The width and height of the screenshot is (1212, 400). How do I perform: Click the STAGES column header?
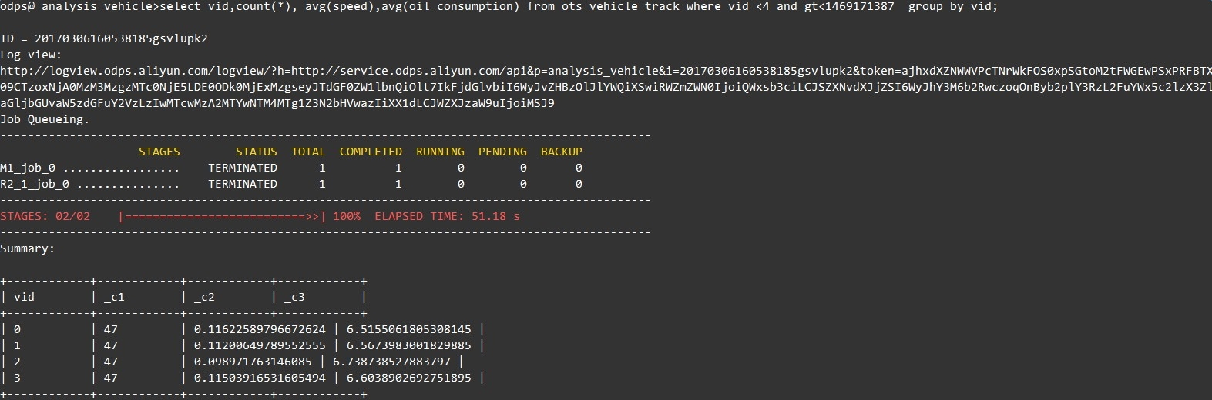click(x=159, y=152)
